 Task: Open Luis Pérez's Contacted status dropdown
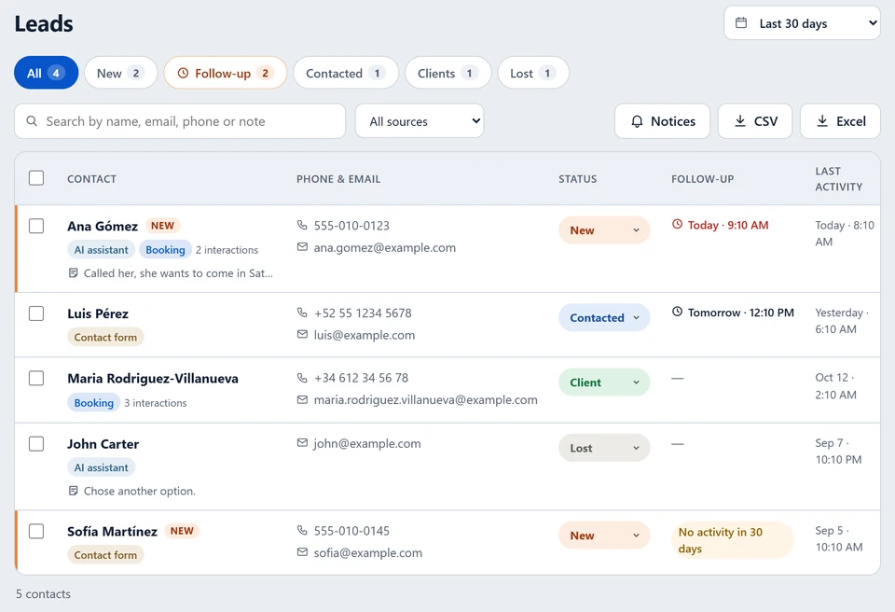[x=604, y=317]
